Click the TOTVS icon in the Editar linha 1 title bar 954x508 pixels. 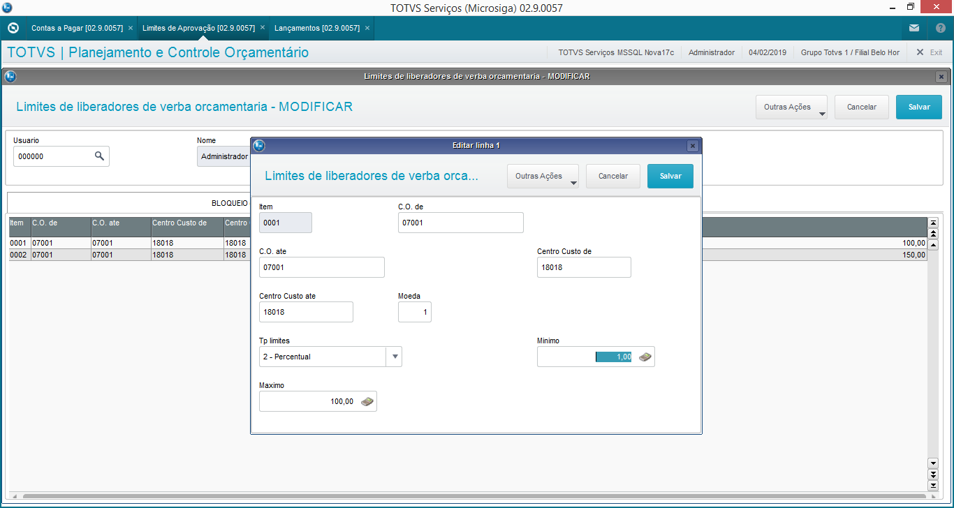click(x=259, y=146)
